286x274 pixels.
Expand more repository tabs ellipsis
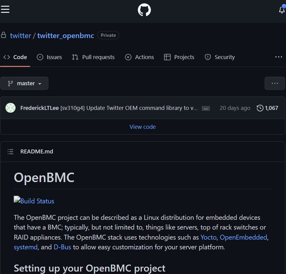tap(278, 57)
